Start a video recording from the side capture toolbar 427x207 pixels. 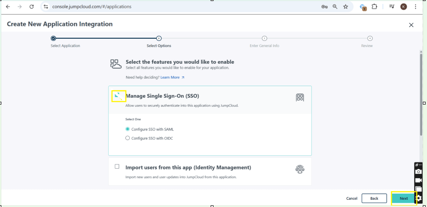click(x=418, y=180)
